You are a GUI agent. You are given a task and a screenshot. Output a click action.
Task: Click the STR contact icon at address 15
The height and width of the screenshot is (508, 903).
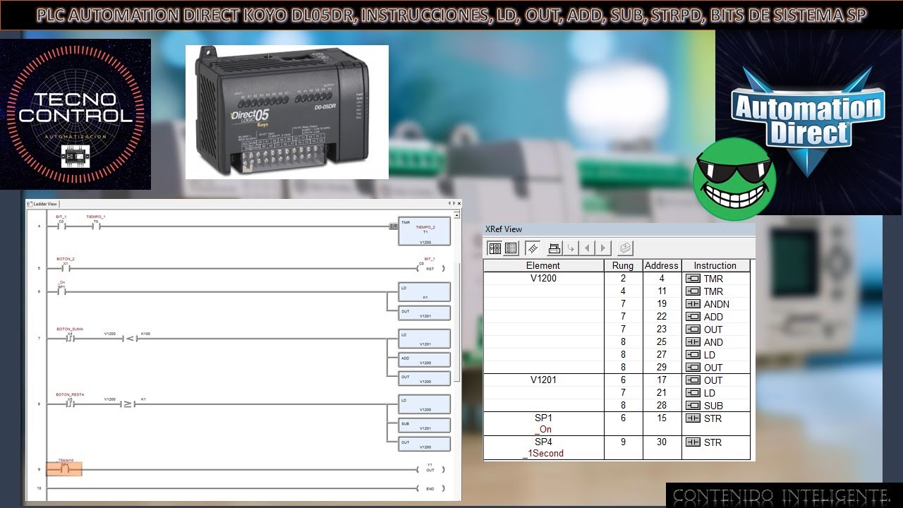point(693,418)
